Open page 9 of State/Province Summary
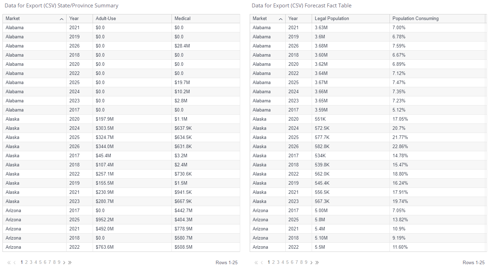This screenshot has height=267, width=492. pyautogui.click(x=59, y=262)
